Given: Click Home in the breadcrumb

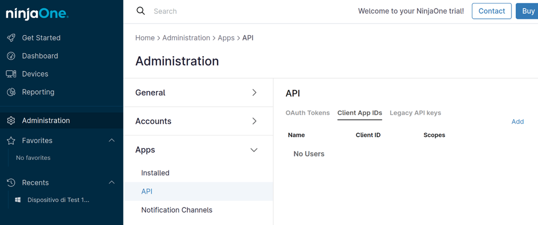Looking at the screenshot, I should (145, 38).
